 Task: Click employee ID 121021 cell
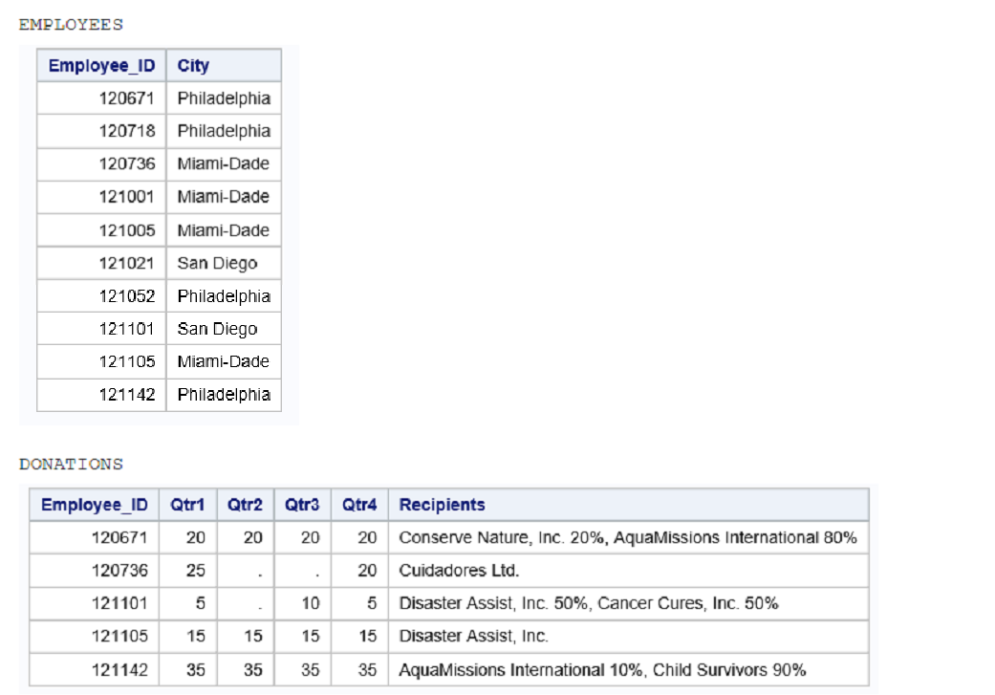coord(126,263)
